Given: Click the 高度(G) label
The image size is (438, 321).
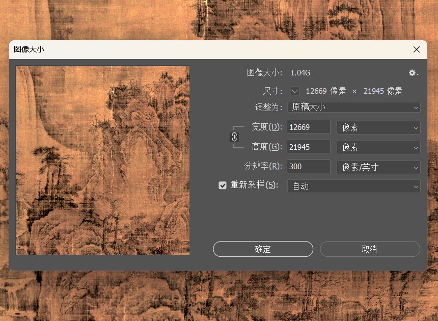Looking at the screenshot, I should [267, 147].
